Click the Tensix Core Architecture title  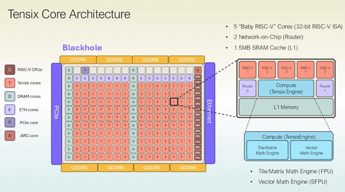[69, 14]
